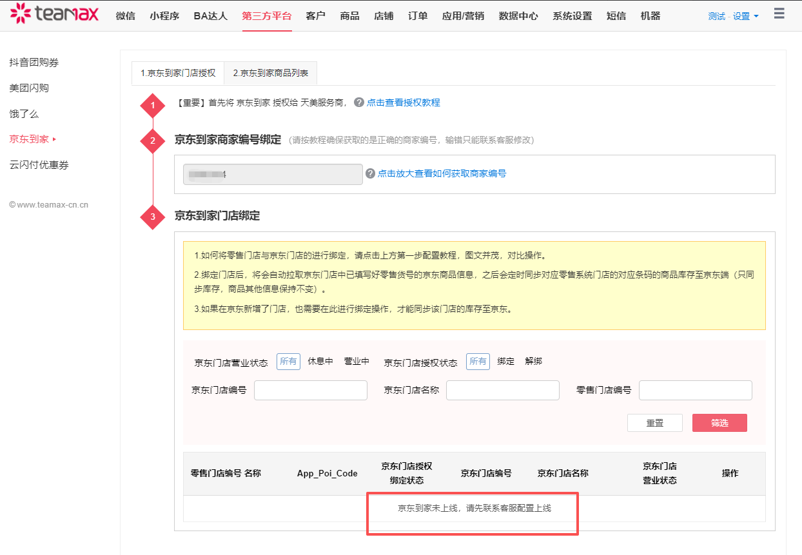
Task: Click the disabled merchant number field
Action: click(273, 174)
